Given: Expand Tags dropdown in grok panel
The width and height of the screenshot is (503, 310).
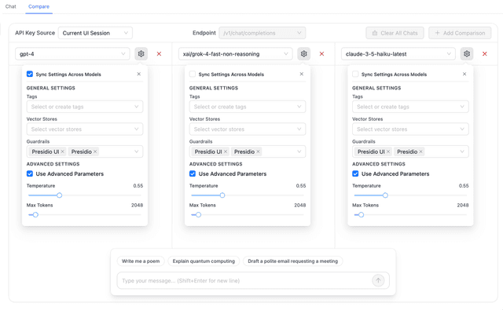Looking at the screenshot, I should [248, 107].
